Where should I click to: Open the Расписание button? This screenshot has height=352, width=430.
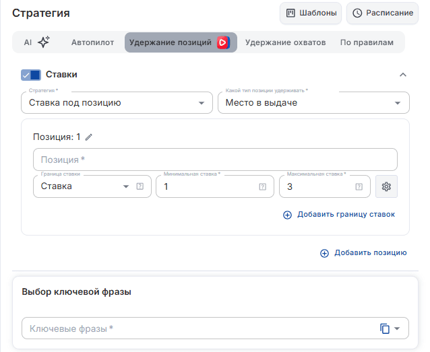[382, 13]
